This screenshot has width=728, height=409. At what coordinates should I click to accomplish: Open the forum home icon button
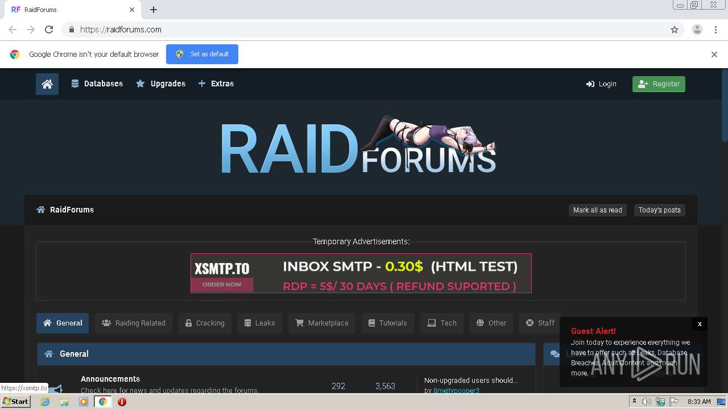(x=47, y=84)
